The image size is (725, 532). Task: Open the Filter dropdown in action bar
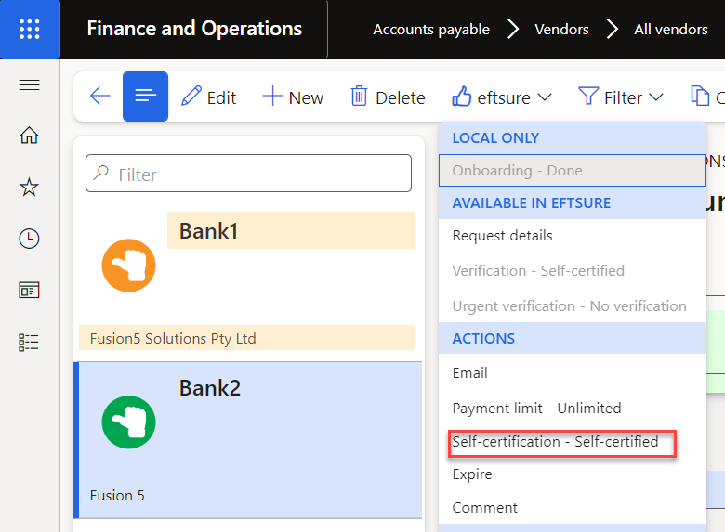click(x=621, y=97)
